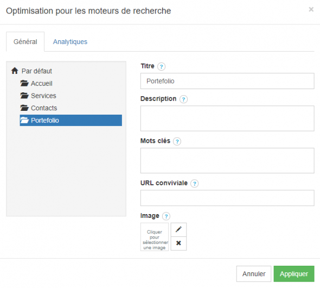Viewport: 320px width, 288px height.
Task: Click the image selection thumbnail placeholder
Action: 155,237
